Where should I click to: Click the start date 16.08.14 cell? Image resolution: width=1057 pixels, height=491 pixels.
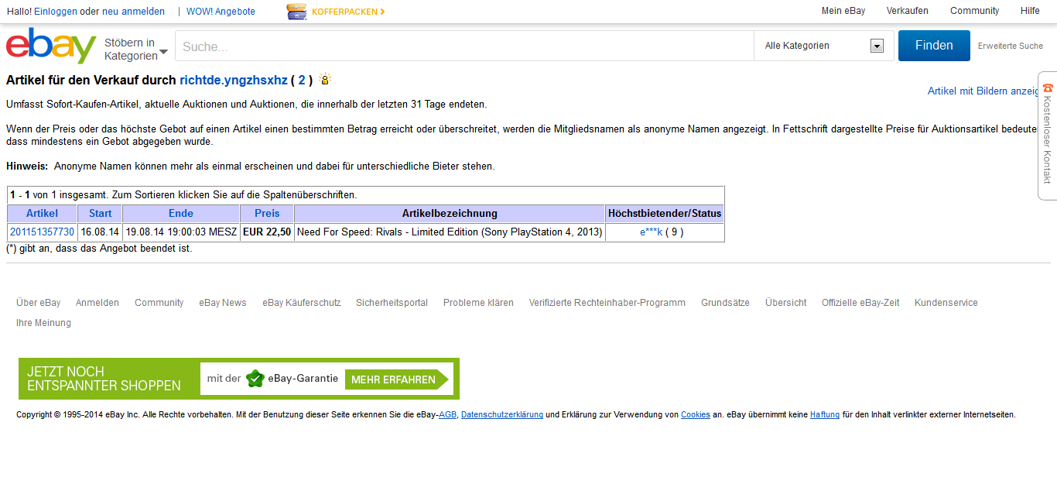point(101,232)
